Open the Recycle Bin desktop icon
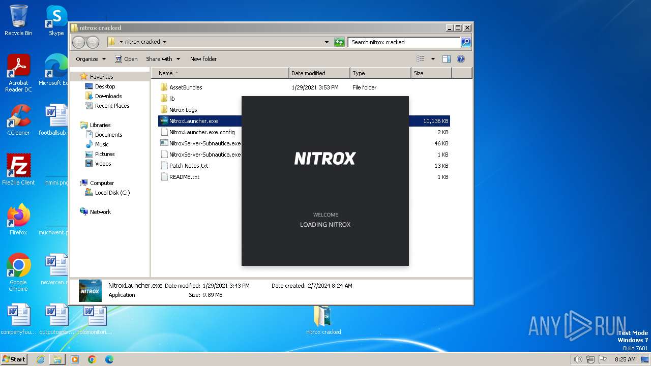Screen dimensions: 651x366 coord(18,20)
